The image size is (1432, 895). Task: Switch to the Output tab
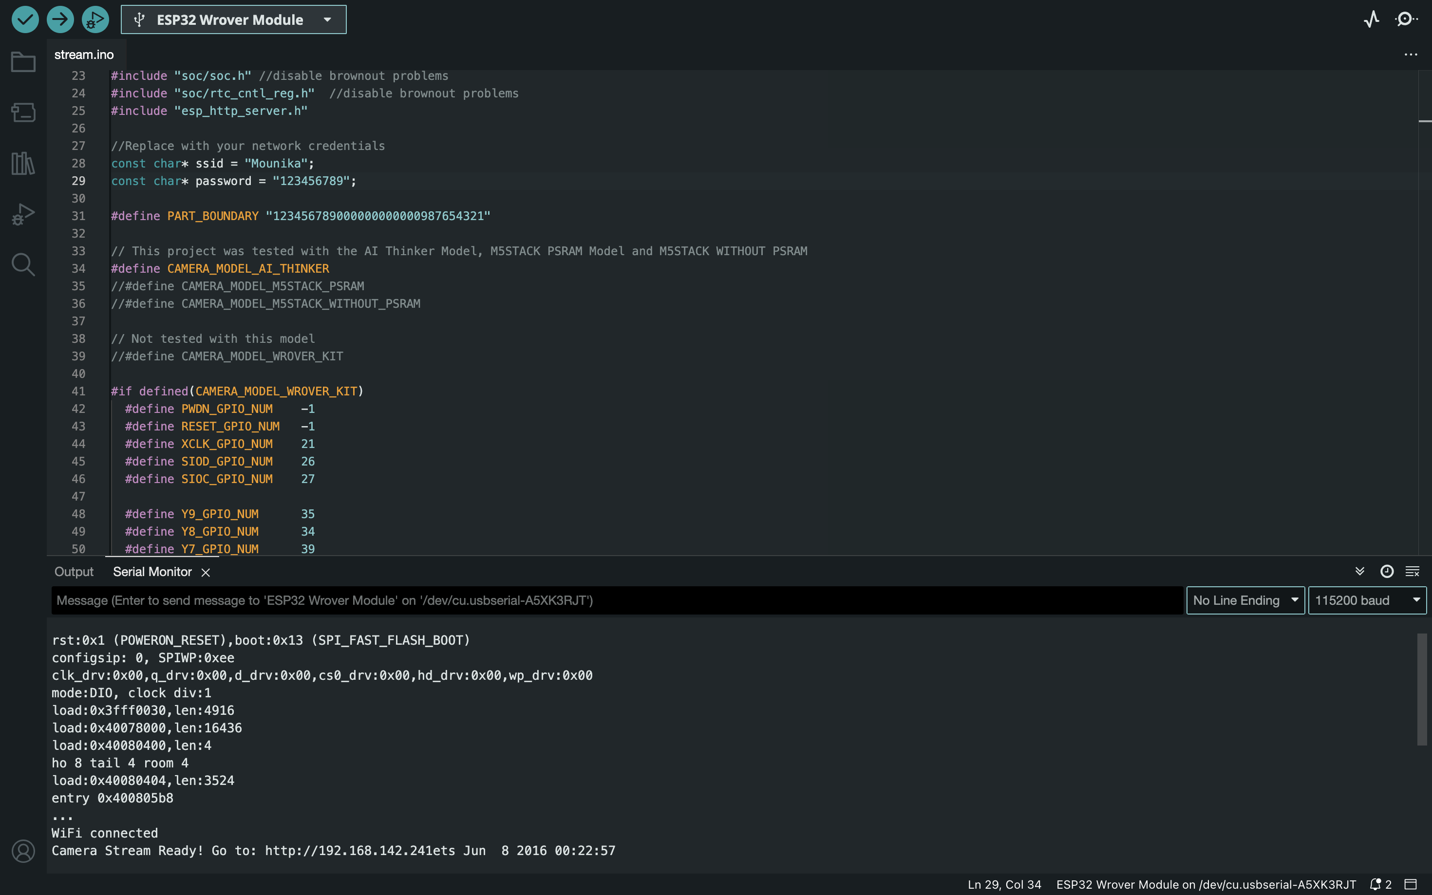point(74,572)
